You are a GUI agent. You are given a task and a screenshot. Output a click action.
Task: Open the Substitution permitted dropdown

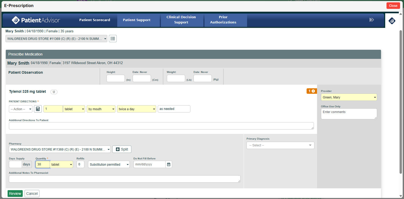tap(109, 164)
